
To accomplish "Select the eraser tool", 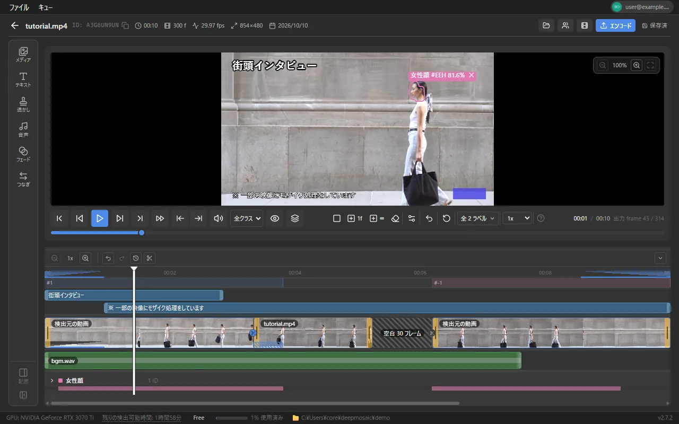I will [395, 218].
